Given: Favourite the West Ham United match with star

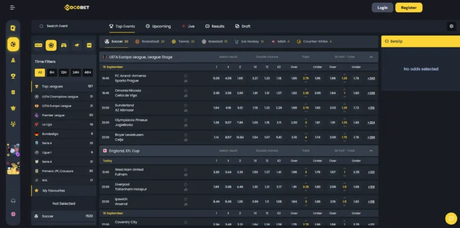Looking at the screenshot, I should 185,170.
